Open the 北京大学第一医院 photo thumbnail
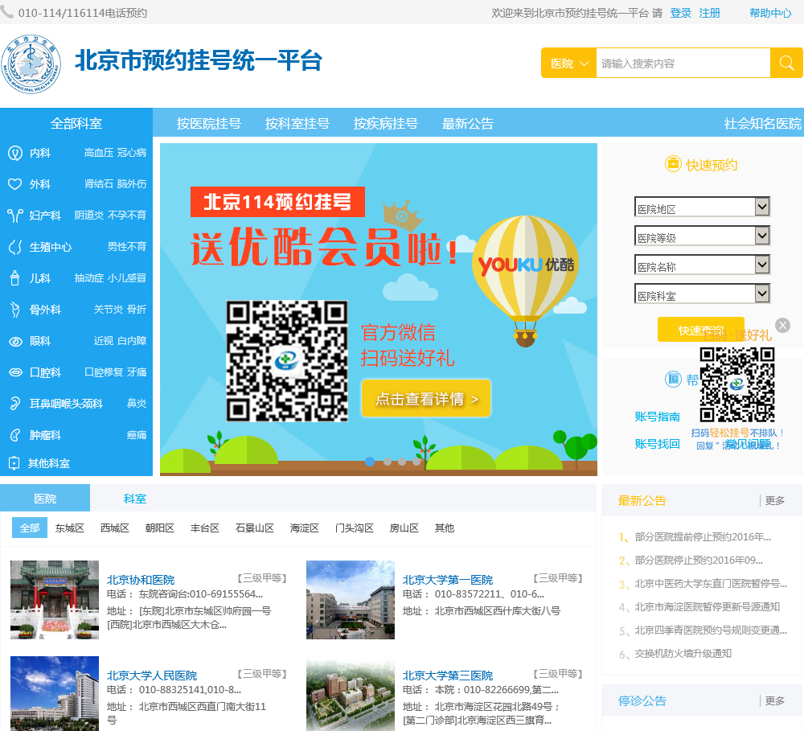The height and width of the screenshot is (731, 804). coord(351,599)
